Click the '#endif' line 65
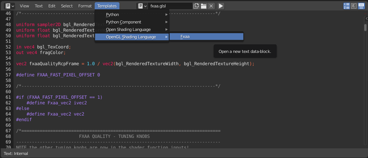Screen dimensions: 368x158 (x=24, y=120)
